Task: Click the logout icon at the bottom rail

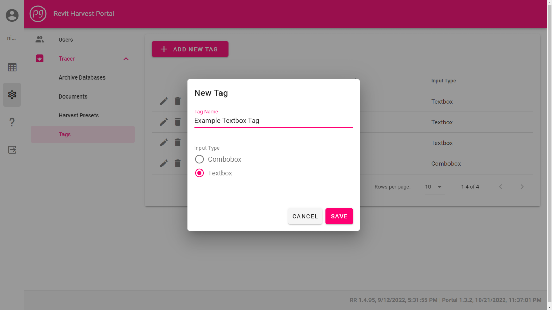Action: click(x=12, y=149)
